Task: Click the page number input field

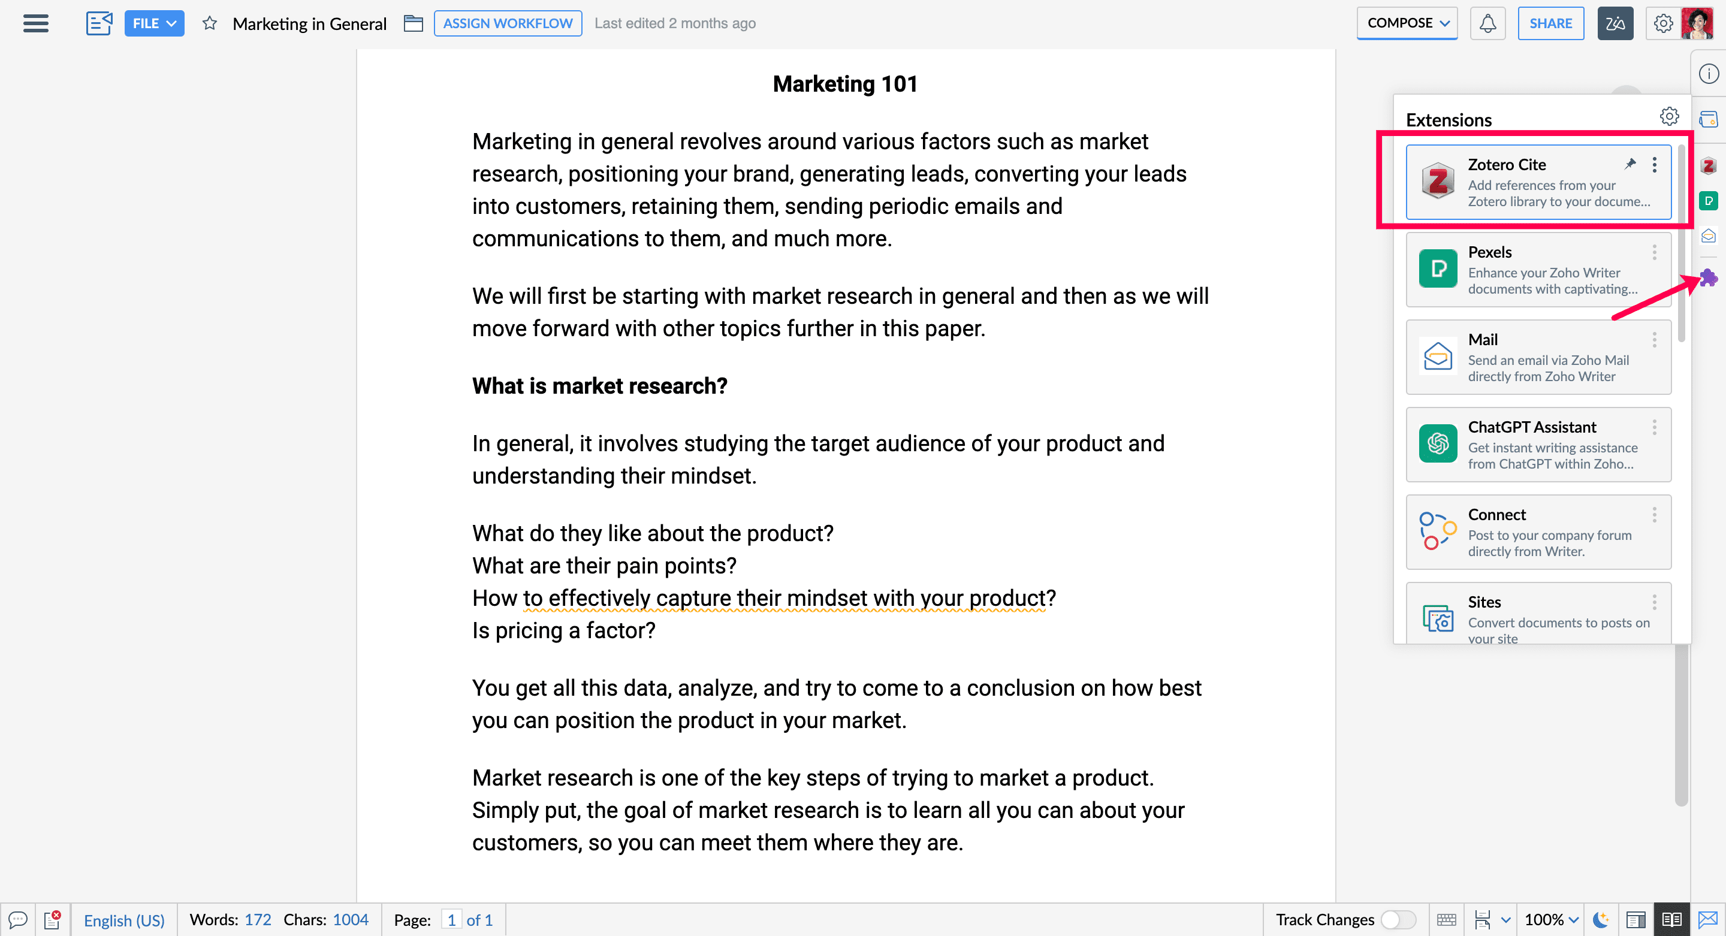Action: tap(451, 920)
